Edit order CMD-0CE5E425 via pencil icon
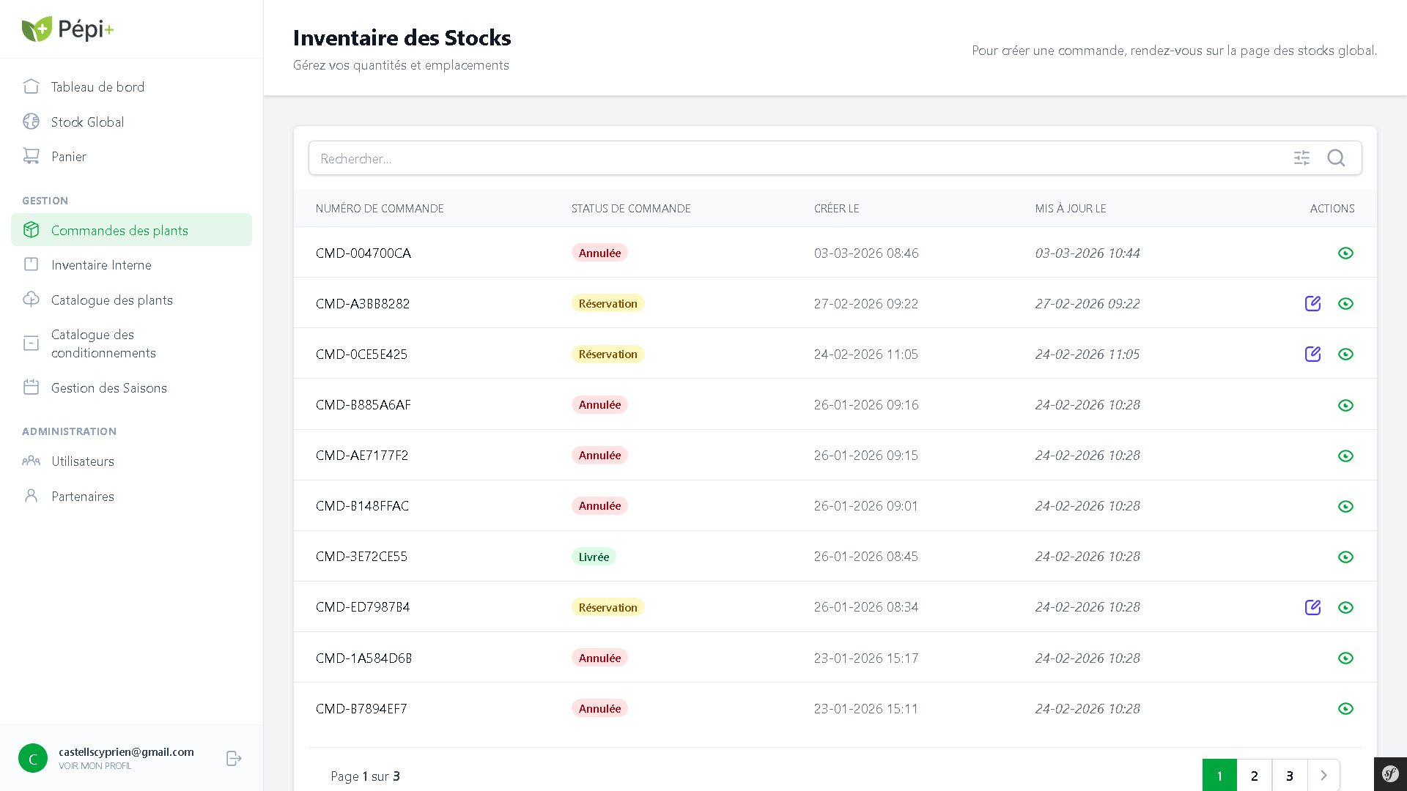Screen dimensions: 1407x791 pyautogui.click(x=1312, y=354)
